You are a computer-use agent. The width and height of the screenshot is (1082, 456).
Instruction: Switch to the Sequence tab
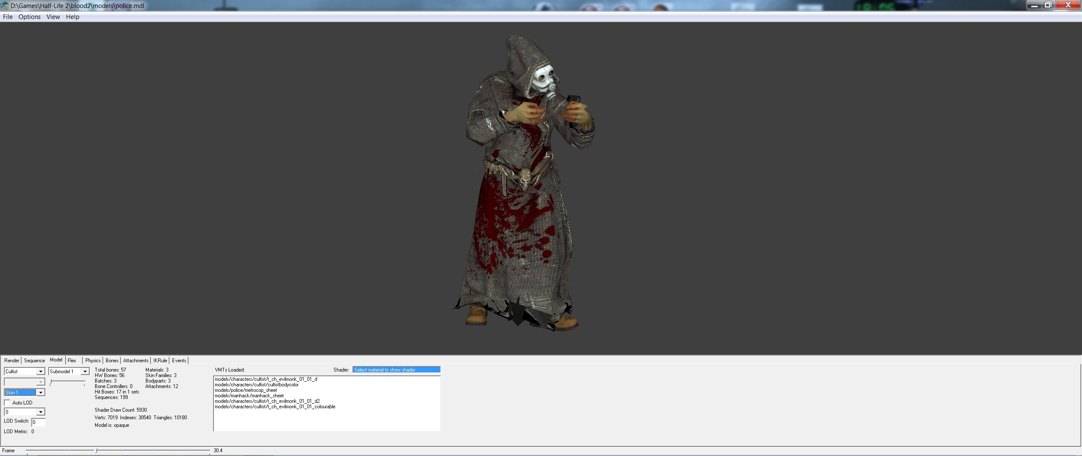tap(34, 361)
